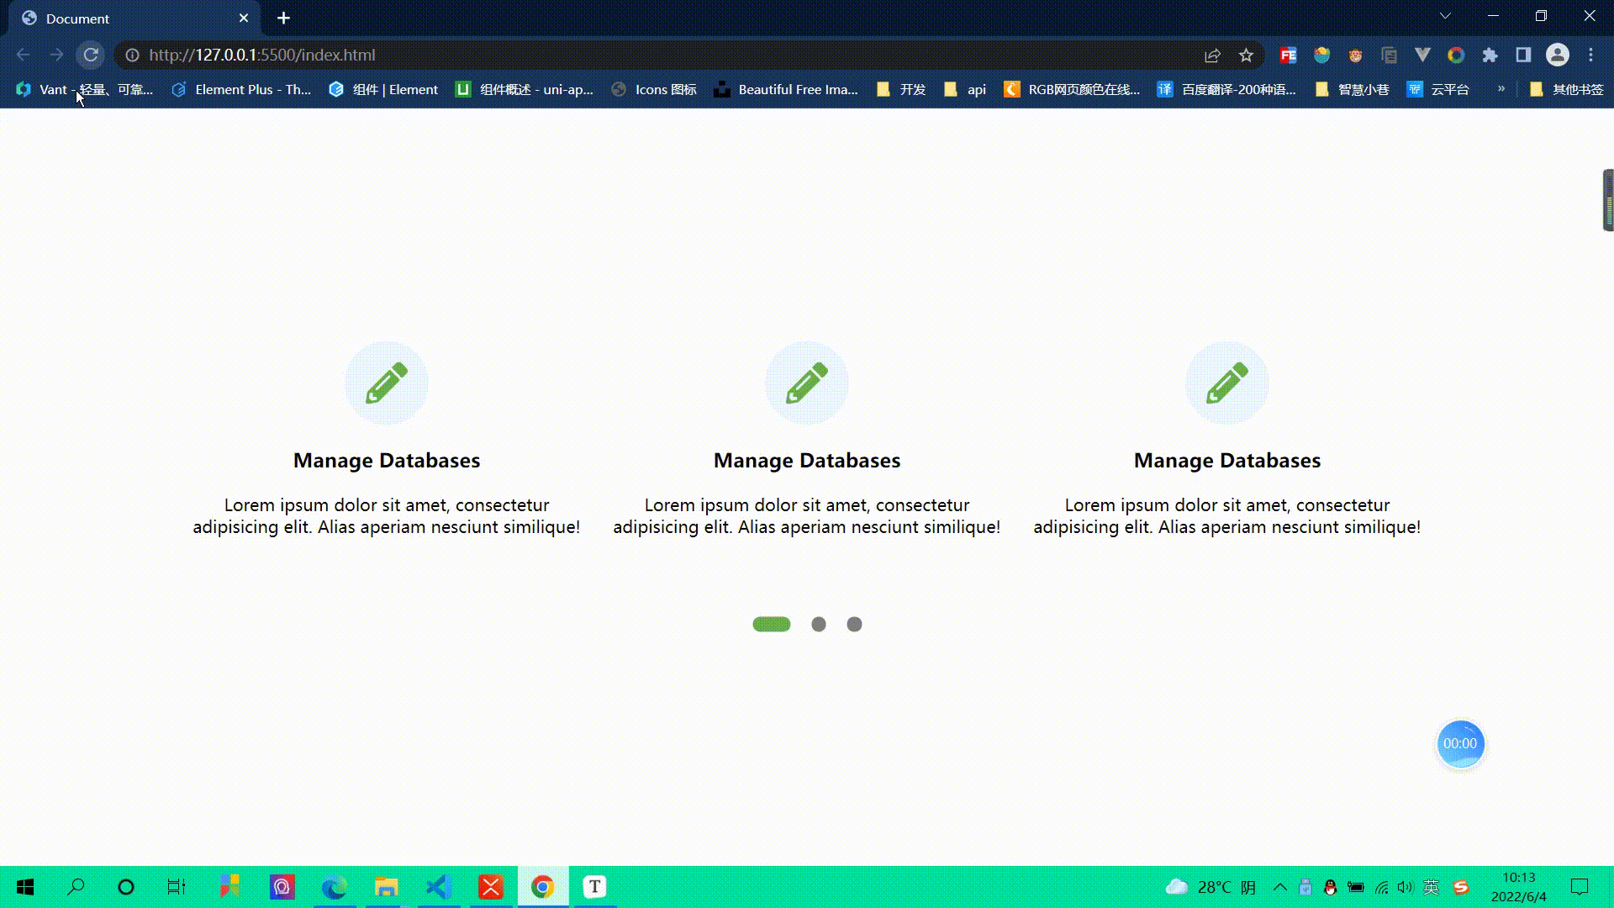The image size is (1614, 908).
Task: Select the second carousel pagination dot
Action: pyautogui.click(x=819, y=624)
